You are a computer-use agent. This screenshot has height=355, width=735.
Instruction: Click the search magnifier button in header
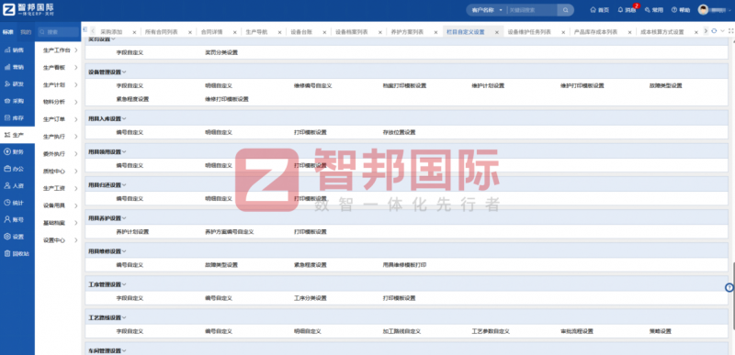tap(565, 10)
